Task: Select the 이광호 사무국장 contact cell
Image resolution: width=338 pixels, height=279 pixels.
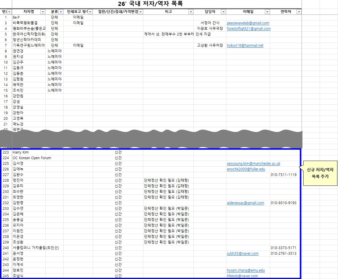Action: click(x=210, y=29)
